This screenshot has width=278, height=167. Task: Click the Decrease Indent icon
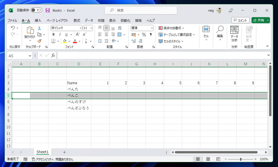pos(100,41)
